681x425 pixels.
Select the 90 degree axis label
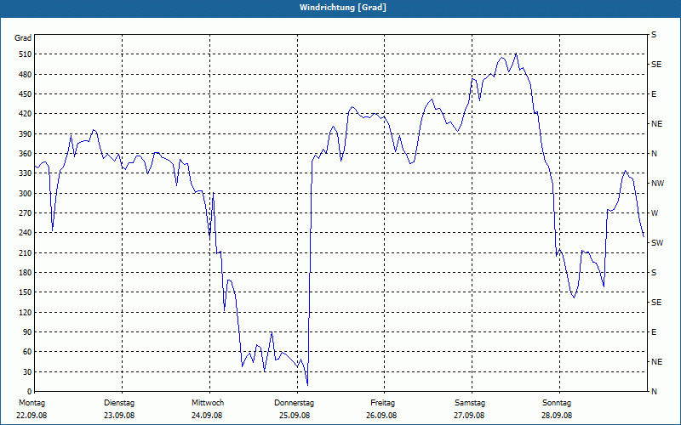click(x=27, y=332)
